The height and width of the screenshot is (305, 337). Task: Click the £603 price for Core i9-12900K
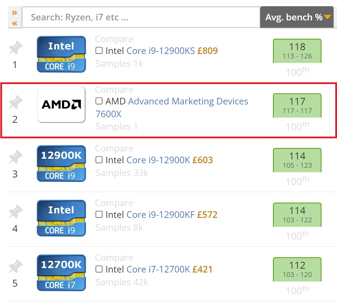[x=202, y=160]
